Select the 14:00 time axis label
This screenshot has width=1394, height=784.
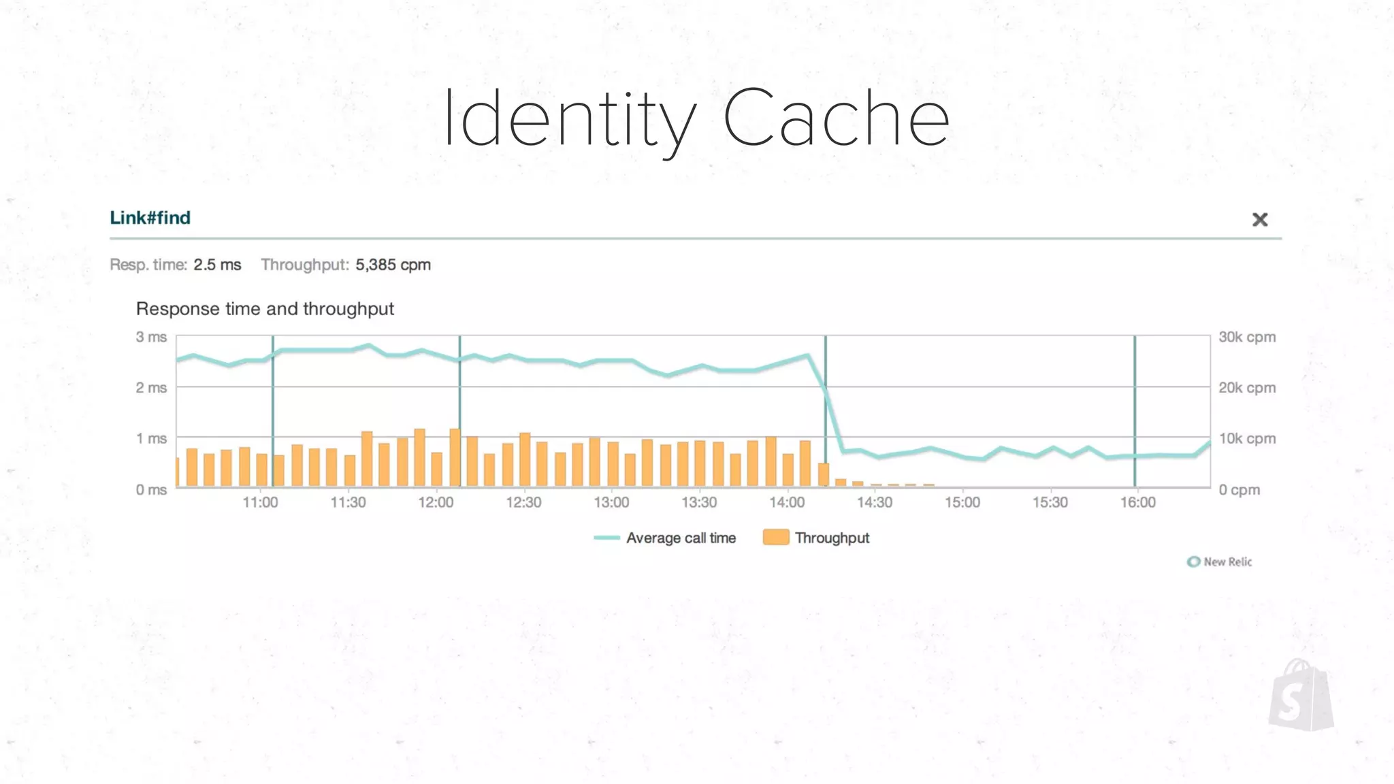coord(787,502)
